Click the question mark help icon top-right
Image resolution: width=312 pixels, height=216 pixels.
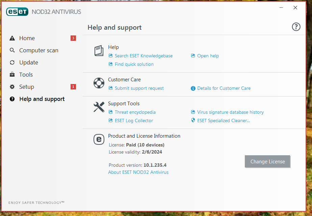click(x=296, y=27)
